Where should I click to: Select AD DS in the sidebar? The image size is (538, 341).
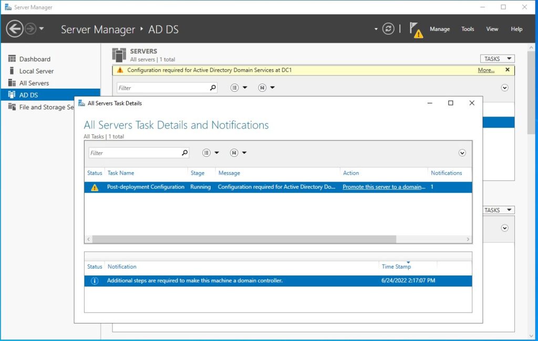pyautogui.click(x=50, y=95)
